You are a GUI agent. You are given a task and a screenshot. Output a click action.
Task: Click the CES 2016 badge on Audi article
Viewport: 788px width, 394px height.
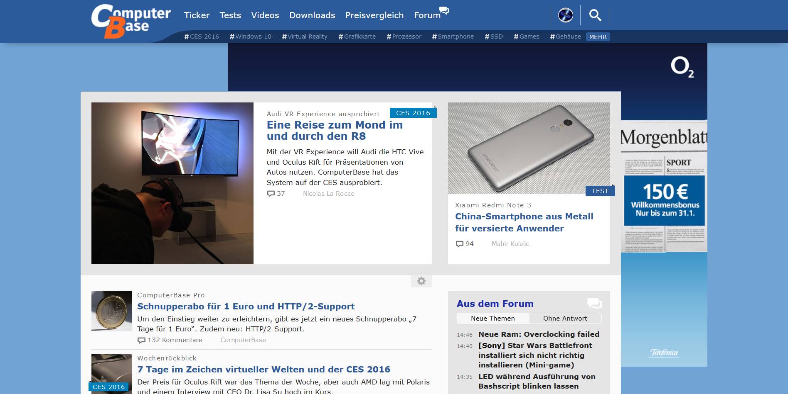click(413, 113)
